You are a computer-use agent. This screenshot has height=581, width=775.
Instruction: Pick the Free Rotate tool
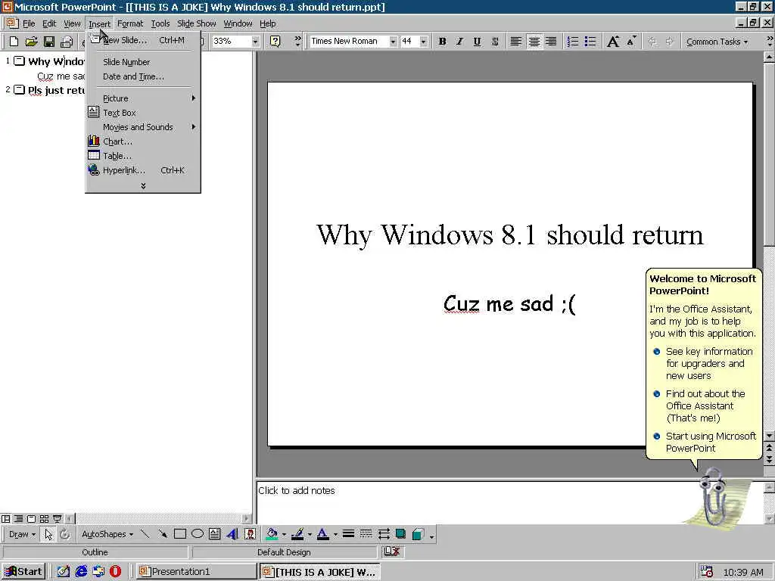coord(65,534)
